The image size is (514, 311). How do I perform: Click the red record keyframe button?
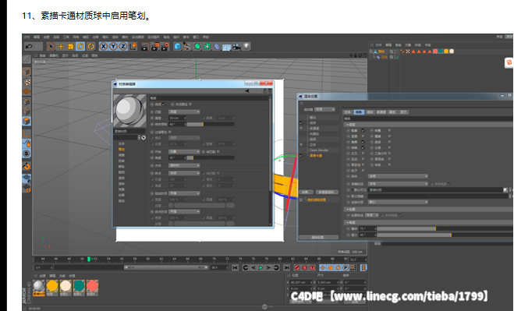tap(297, 268)
